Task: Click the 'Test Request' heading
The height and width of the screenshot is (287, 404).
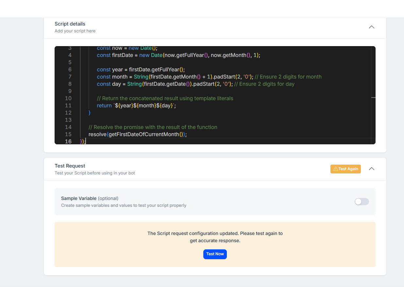Action: point(70,166)
